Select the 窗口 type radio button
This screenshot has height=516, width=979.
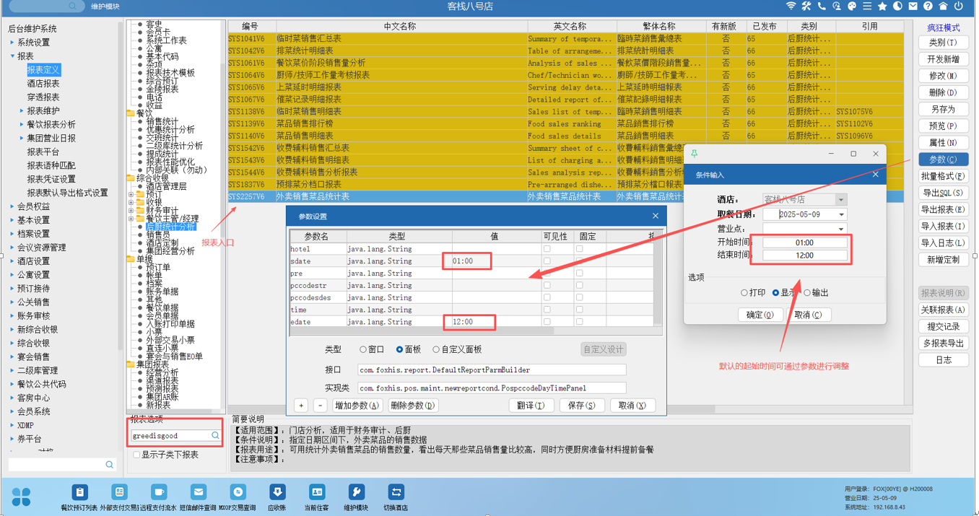click(363, 349)
